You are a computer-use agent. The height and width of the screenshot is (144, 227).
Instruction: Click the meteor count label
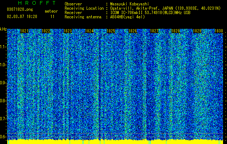click(x=51, y=11)
